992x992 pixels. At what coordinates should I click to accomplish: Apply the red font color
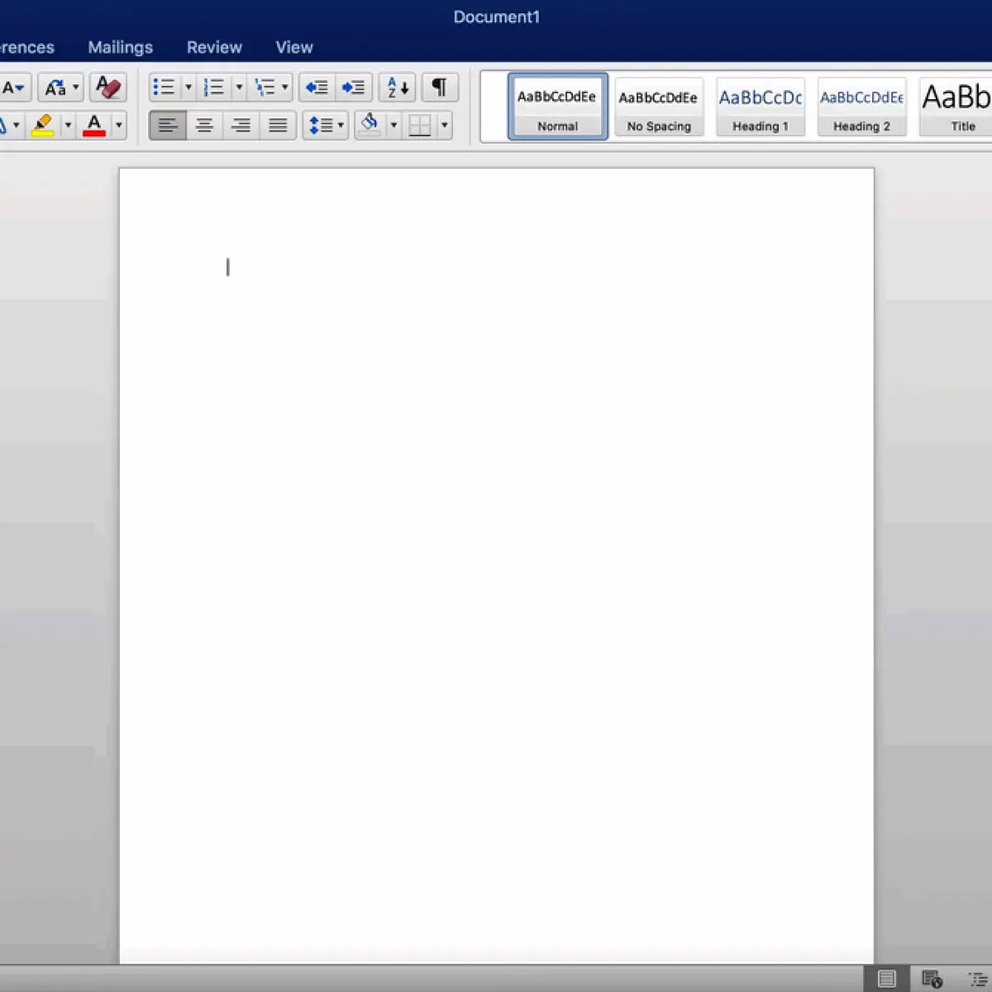[94, 125]
